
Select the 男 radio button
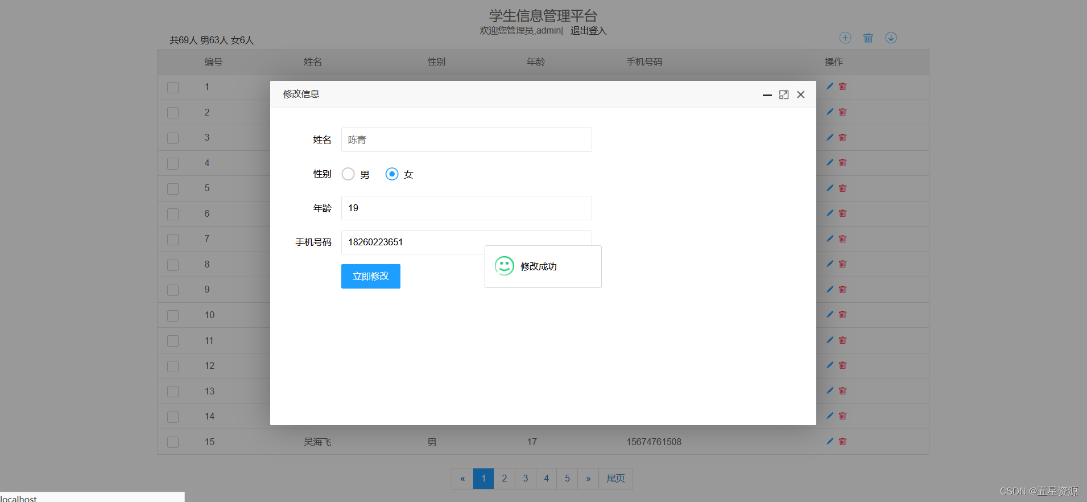[348, 174]
